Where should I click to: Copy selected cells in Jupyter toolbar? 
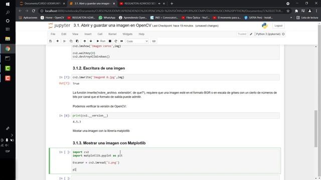(x=71, y=41)
